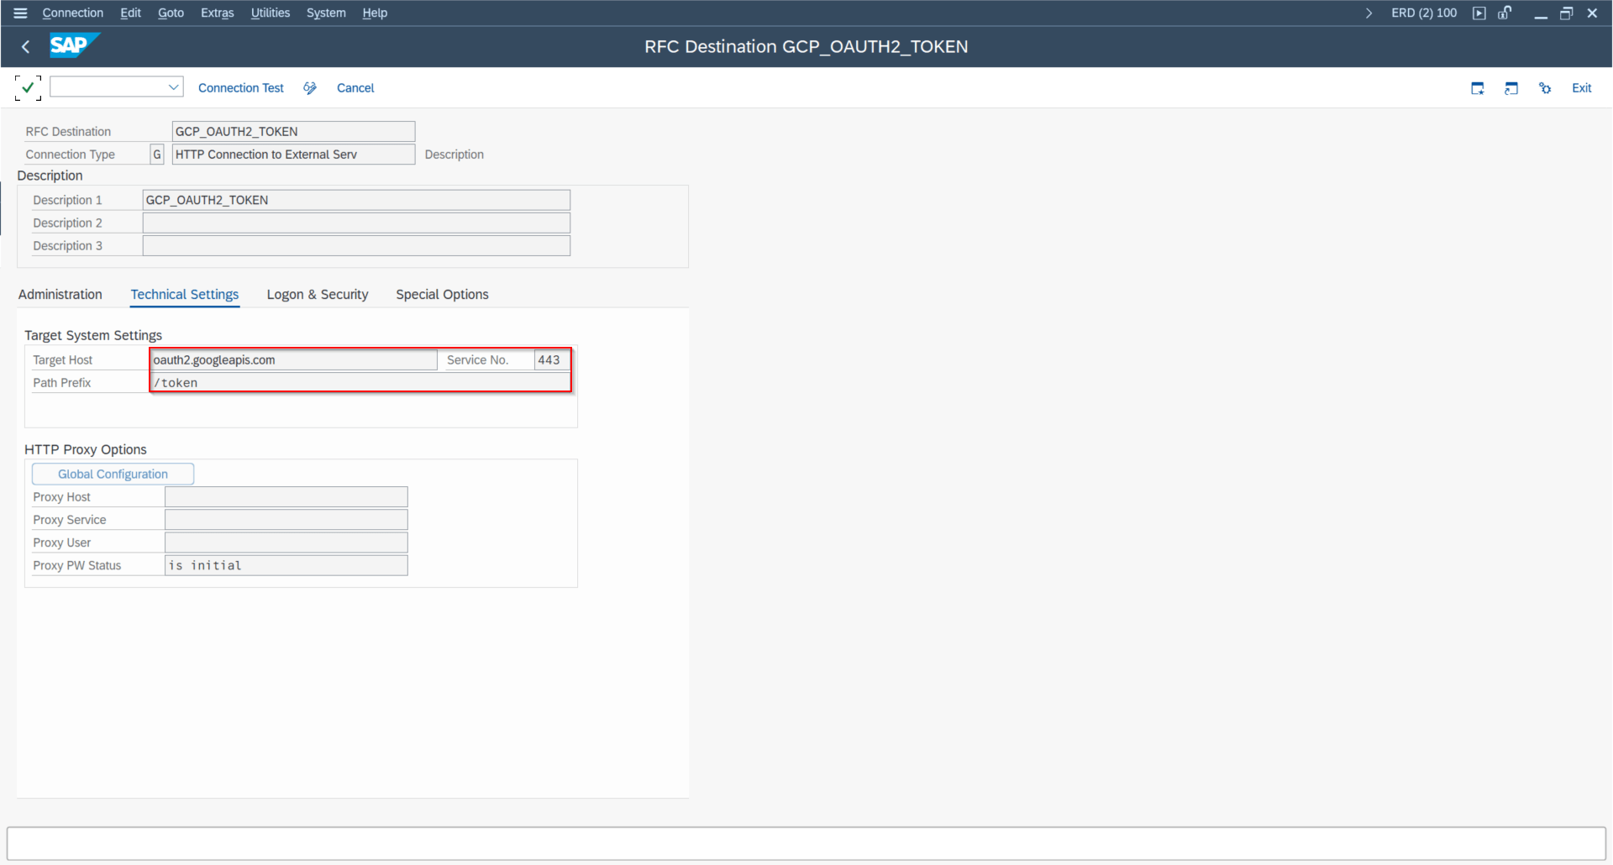Expand the system info chevron before ERD
Screen dimensions: 1613x865
pos(1369,13)
